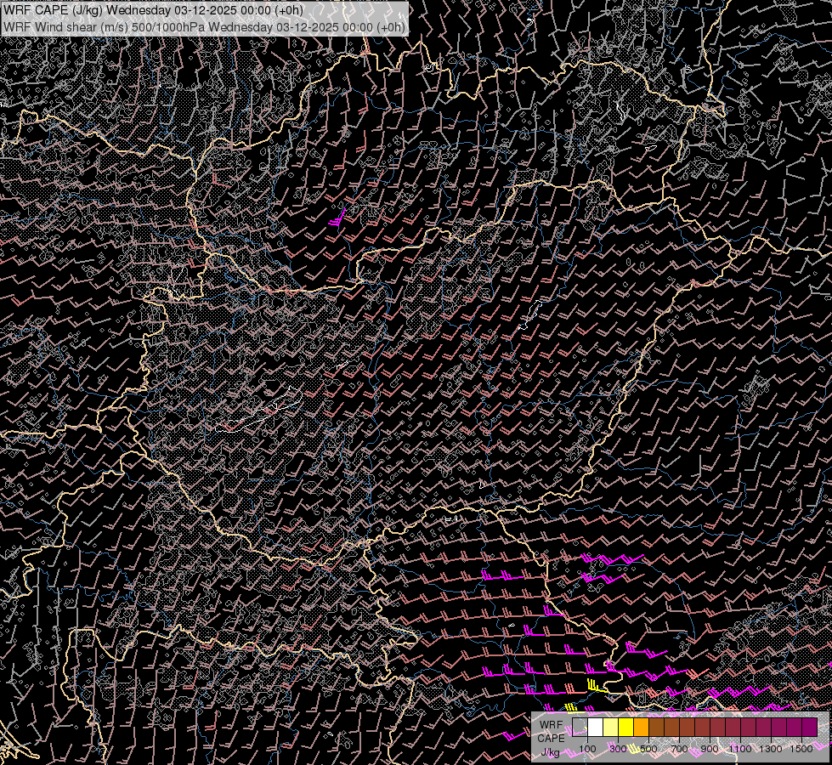Select the pale yellow CAPE legend swatch

point(611,728)
